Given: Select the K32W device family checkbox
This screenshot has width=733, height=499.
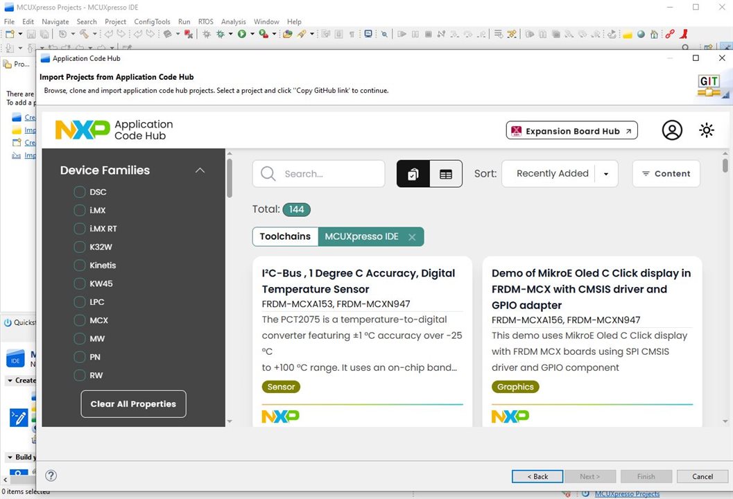Looking at the screenshot, I should (80, 247).
